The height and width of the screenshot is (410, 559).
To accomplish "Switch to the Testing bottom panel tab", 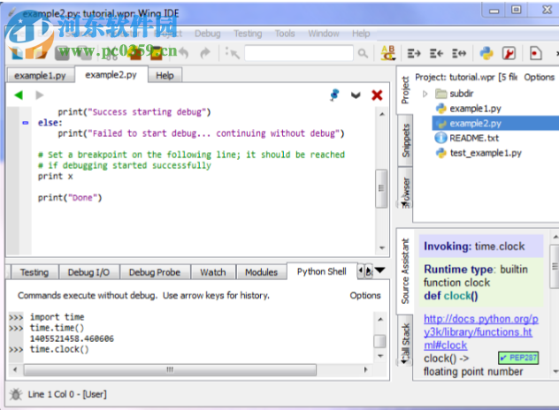I will click(34, 272).
